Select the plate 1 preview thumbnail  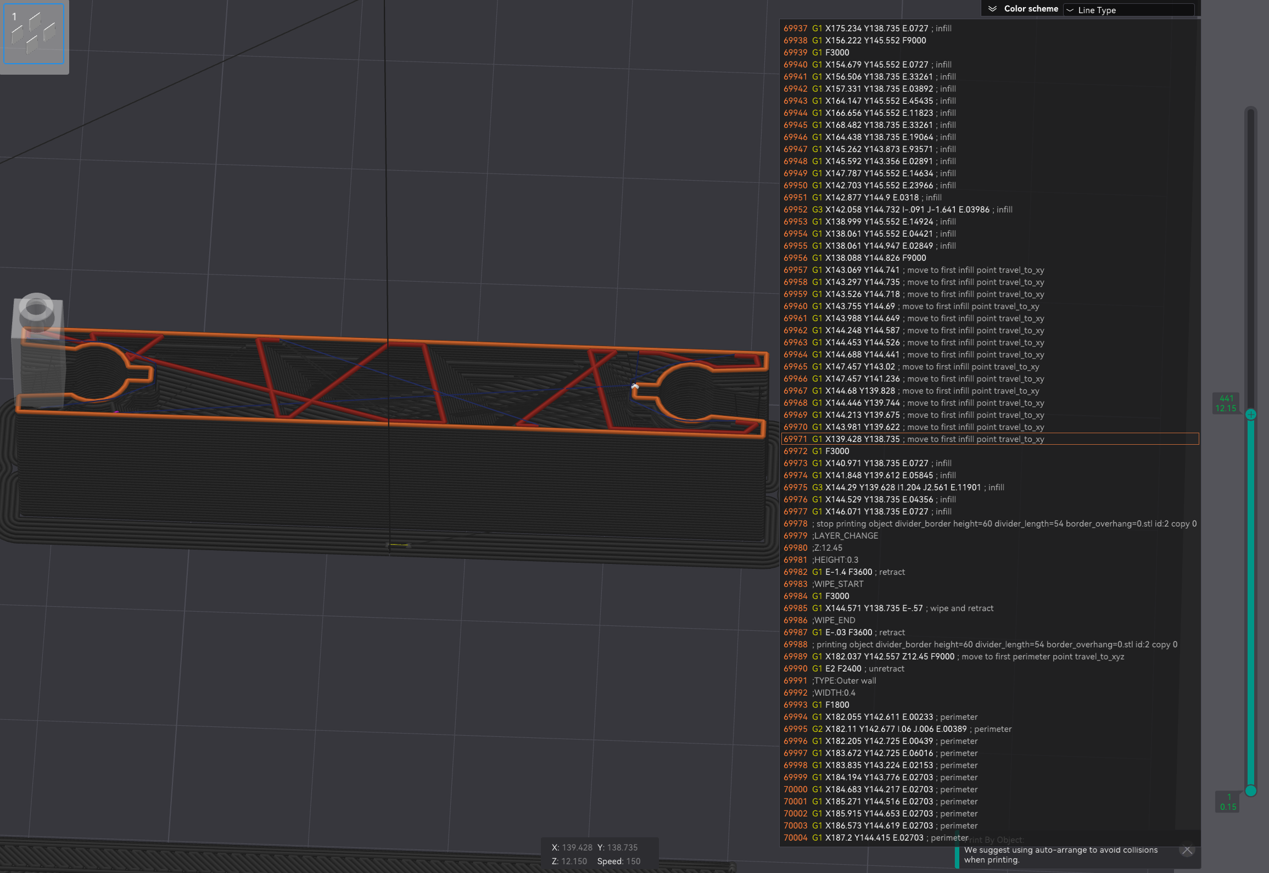point(34,35)
